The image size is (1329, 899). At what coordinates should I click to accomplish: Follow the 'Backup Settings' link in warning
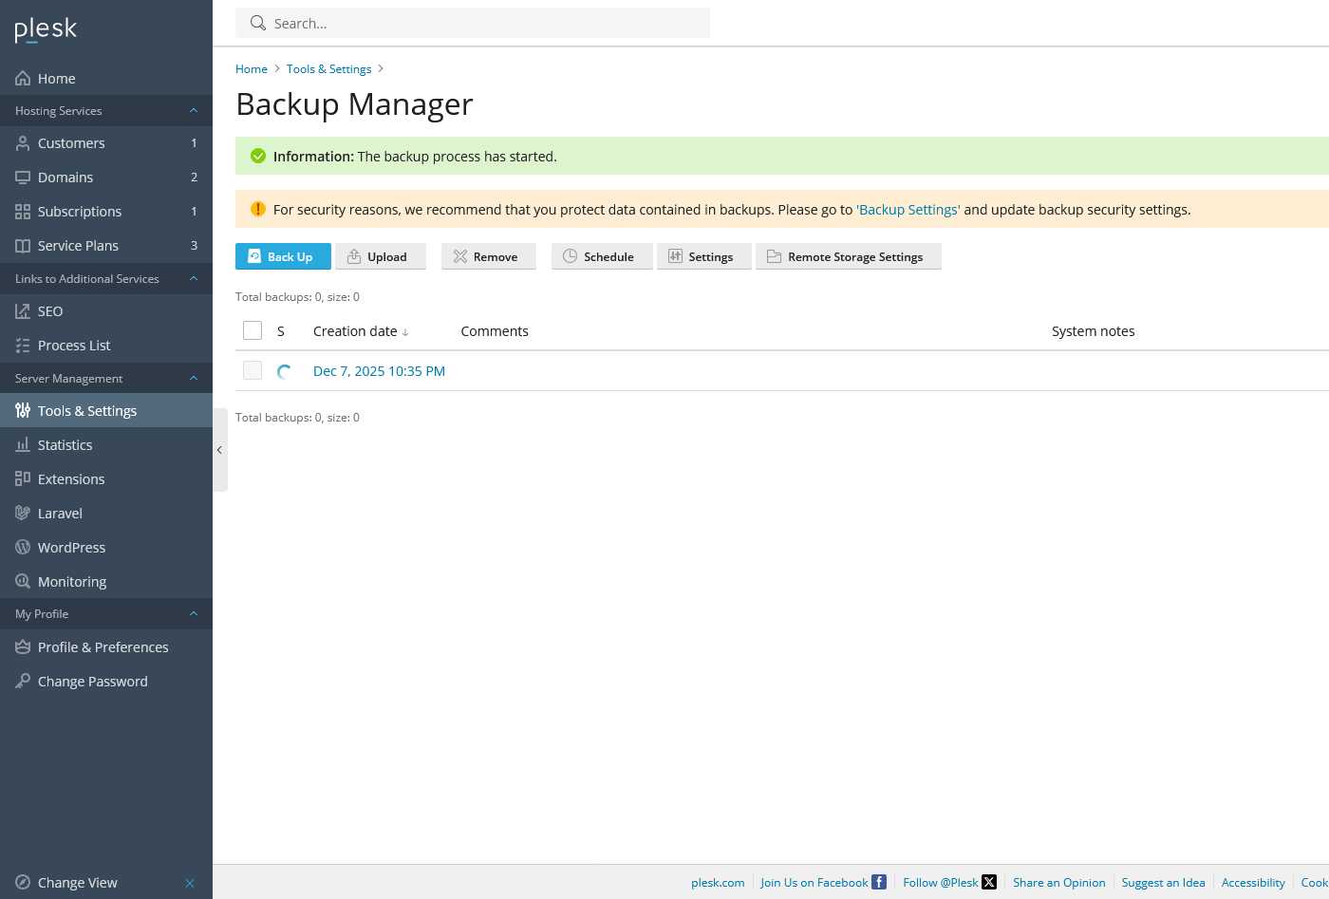pos(908,210)
